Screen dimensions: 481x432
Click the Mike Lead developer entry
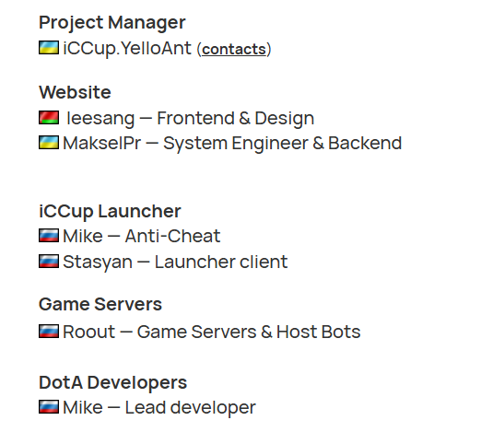159,408
